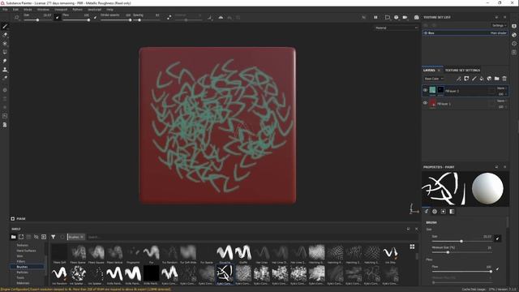Add a smart material layer icon

[489, 79]
